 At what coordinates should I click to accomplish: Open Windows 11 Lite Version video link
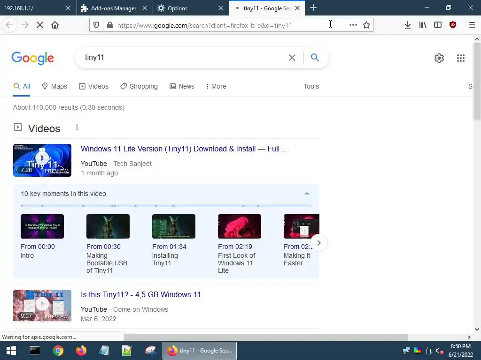(x=184, y=149)
